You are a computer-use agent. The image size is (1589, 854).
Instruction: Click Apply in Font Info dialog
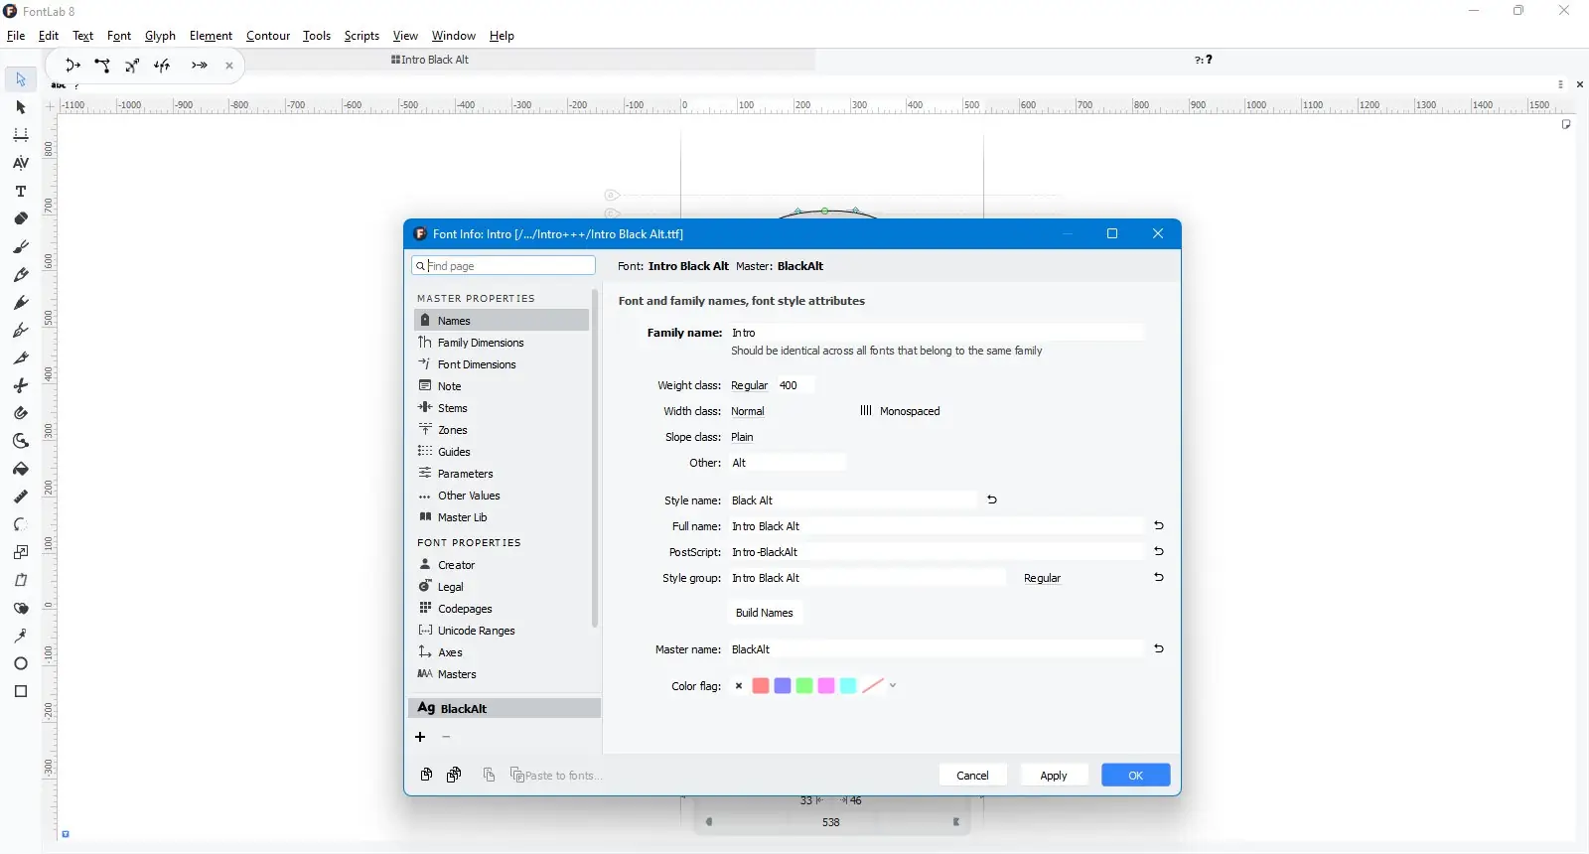[1054, 776]
